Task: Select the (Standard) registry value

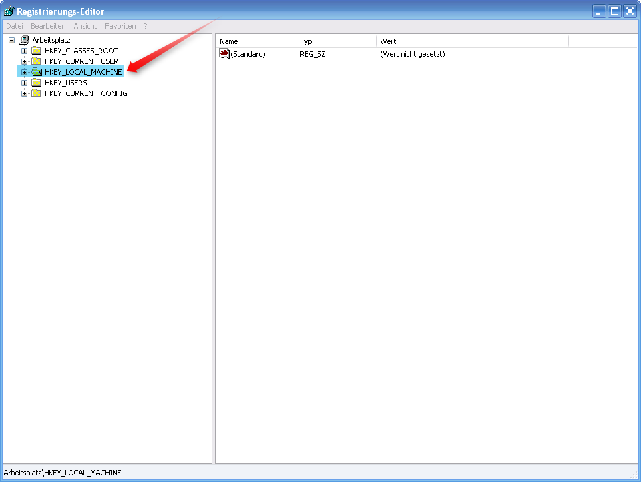Action: pyautogui.click(x=247, y=54)
